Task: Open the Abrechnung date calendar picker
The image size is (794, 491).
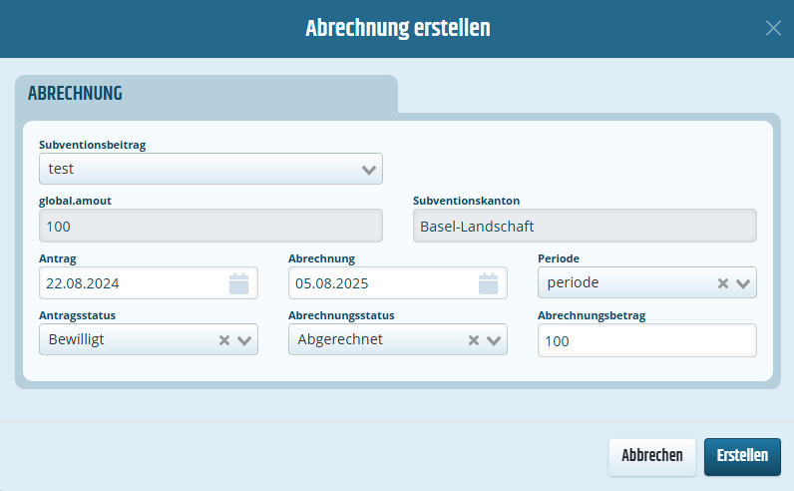Action: coord(488,283)
